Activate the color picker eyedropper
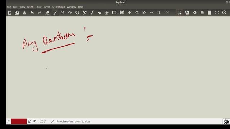The height and width of the screenshot is (129, 230). click(92, 13)
